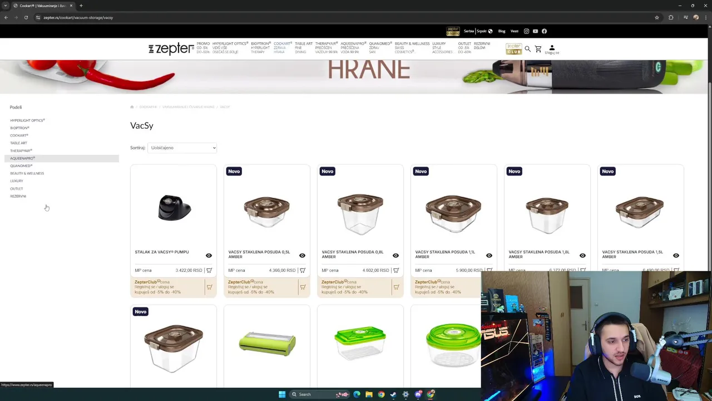Screen dimensions: 712x401
Task: Click the user login account icon
Action: pyautogui.click(x=552, y=49)
